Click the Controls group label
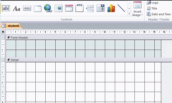 coord(67,19)
